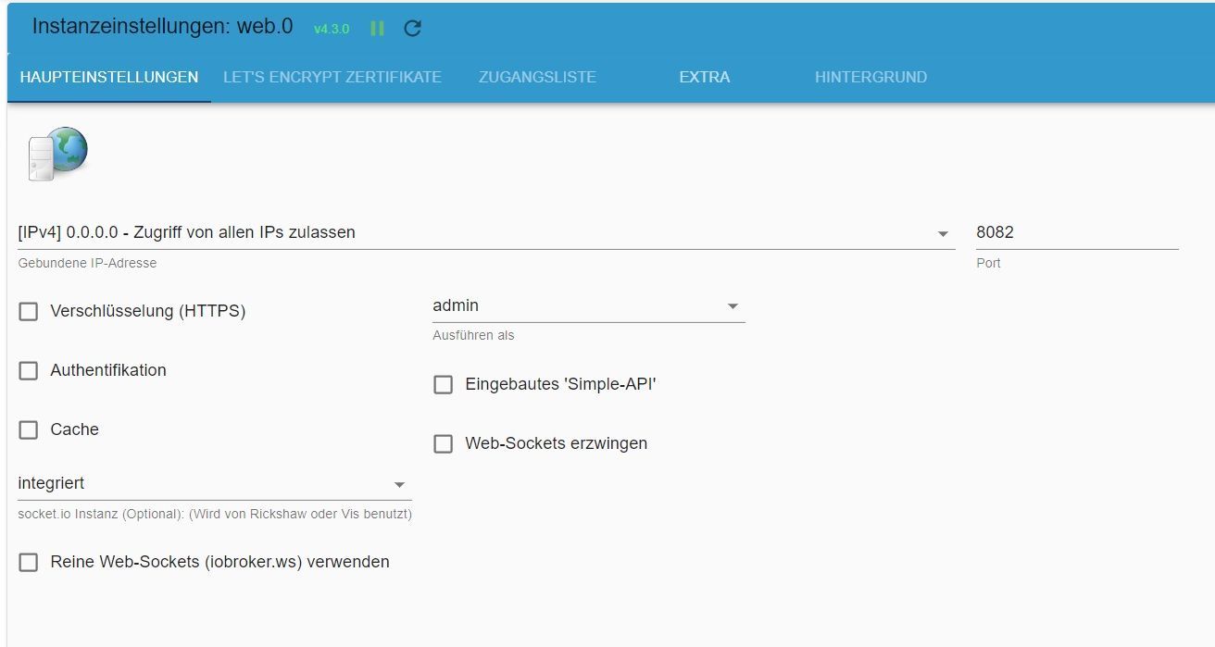This screenshot has width=1215, height=647.
Task: Enable the Cache checkbox
Action: click(x=29, y=429)
